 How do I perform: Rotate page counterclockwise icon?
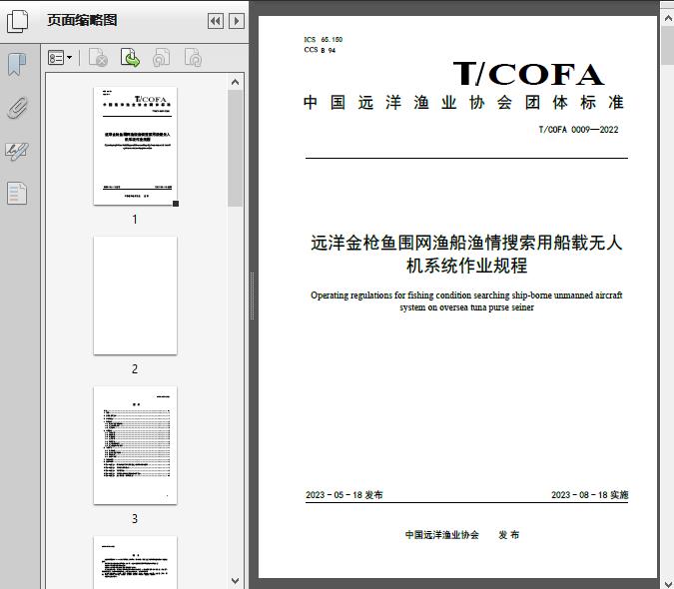[x=161, y=58]
